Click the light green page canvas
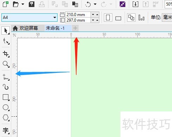Screen dimensions: 172x137 click(x=121, y=75)
